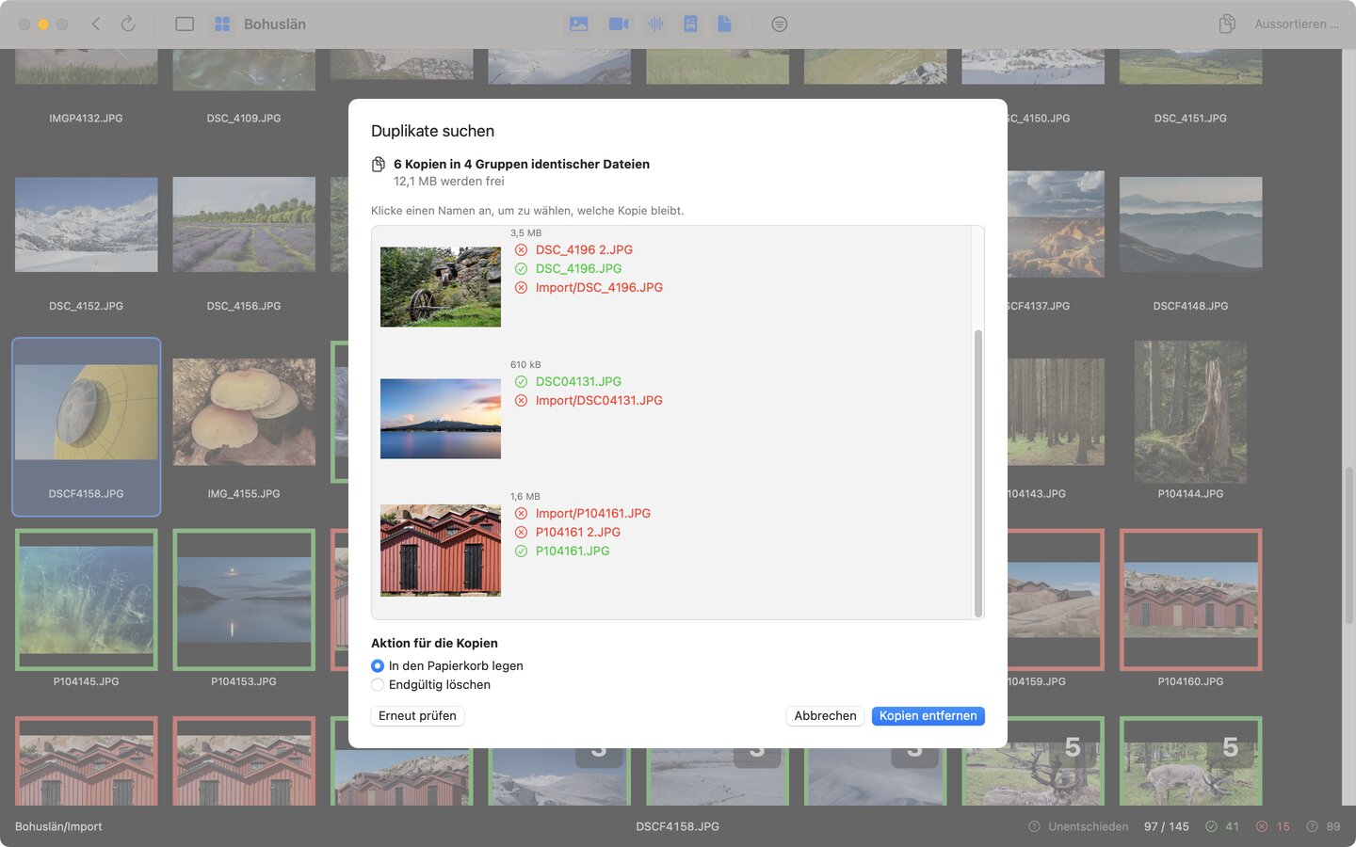Click the red boathouses thumbnail in duplicates list

click(x=441, y=551)
